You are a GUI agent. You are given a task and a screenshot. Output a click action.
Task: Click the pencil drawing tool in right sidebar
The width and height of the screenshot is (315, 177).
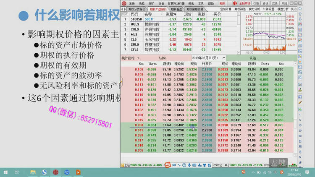(x=301, y=102)
